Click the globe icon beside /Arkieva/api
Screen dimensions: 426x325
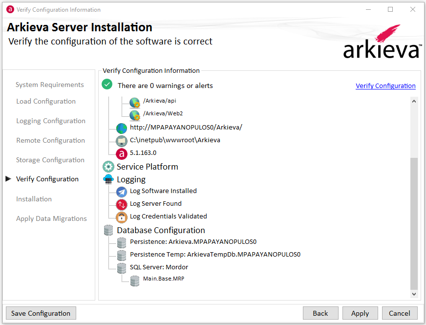point(134,103)
